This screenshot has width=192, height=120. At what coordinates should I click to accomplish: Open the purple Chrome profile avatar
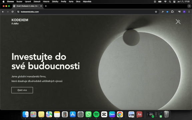tap(184, 12)
